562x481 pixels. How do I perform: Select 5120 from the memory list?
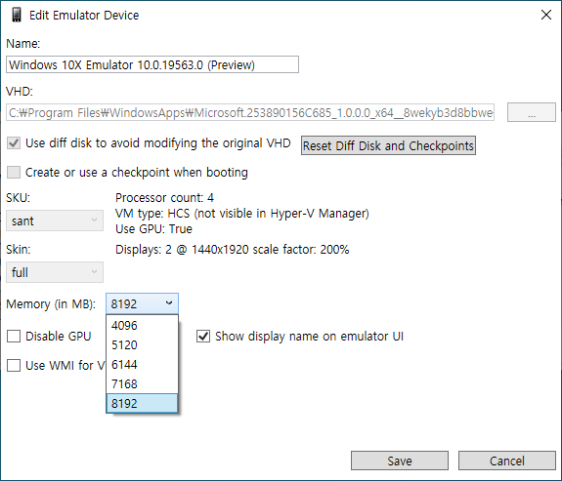142,345
